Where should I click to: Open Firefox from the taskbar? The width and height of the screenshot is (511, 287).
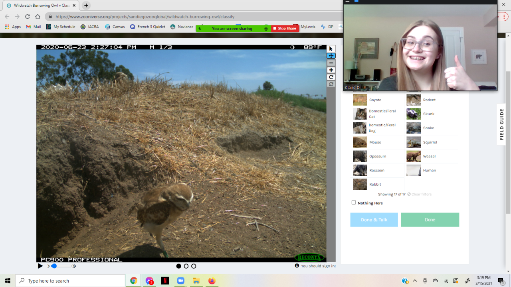pos(212,281)
